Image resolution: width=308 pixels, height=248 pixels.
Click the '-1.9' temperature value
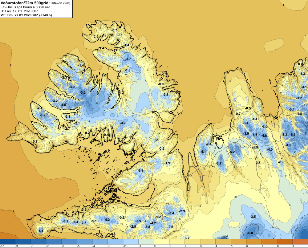(x=167, y=163)
